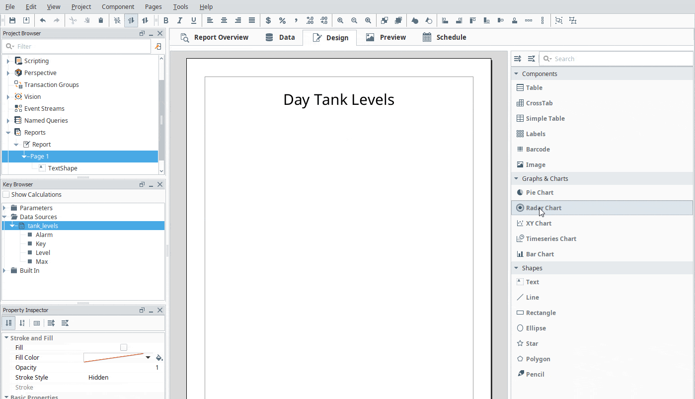This screenshot has height=399, width=695.
Task: Click the percent format toolbar icon
Action: point(282,20)
